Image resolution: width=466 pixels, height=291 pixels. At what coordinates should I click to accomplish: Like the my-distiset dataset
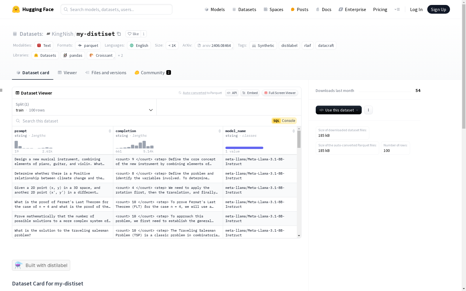coord(133,34)
